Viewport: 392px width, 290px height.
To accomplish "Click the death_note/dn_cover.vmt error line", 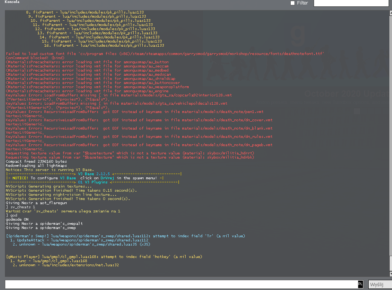I will pyautogui.click(x=139, y=120).
